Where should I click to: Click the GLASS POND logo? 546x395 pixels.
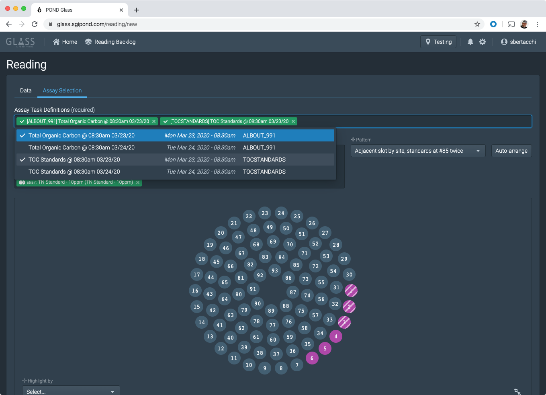tap(20, 41)
